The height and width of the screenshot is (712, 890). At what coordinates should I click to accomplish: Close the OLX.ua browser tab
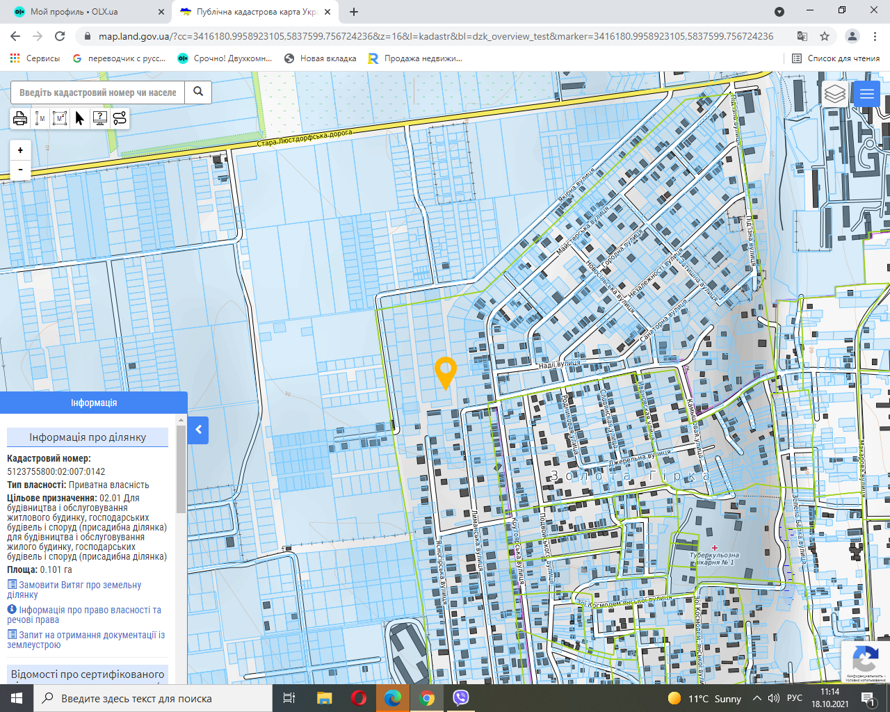point(161,12)
